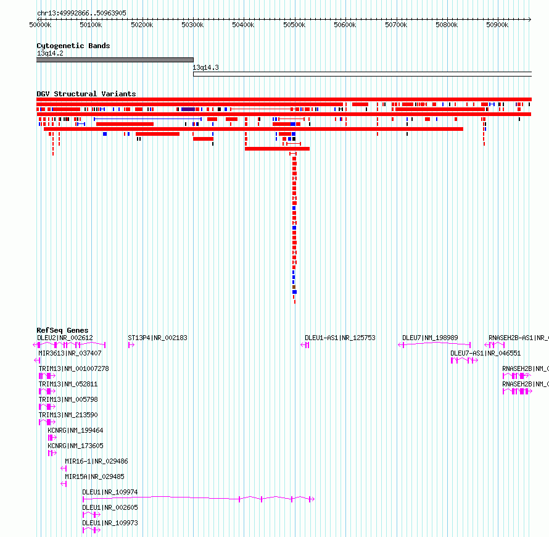Open the DLEU2|NR_002612 gene label
549x537 pixels.
pos(65,338)
